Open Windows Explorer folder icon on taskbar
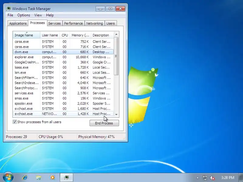This screenshot has height=182, width=243. click(39, 177)
